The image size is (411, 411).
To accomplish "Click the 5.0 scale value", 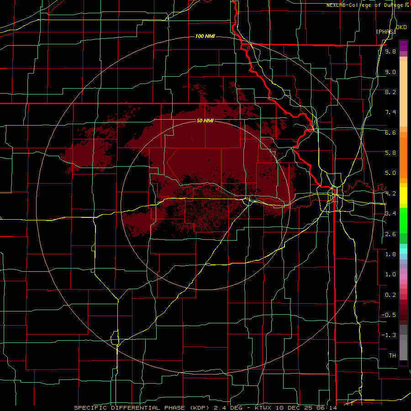I will click(x=390, y=173).
